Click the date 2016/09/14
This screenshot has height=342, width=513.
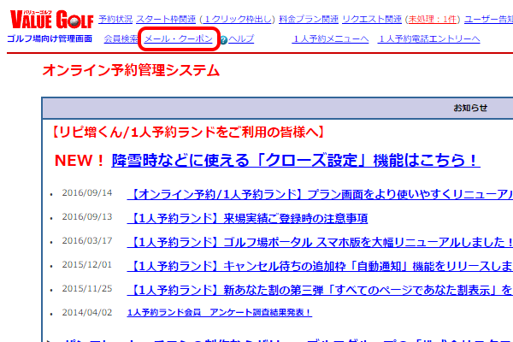[87, 192]
